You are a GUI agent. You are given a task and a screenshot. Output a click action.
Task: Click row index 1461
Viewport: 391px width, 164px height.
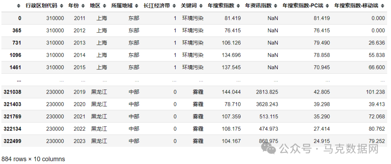[16, 67]
